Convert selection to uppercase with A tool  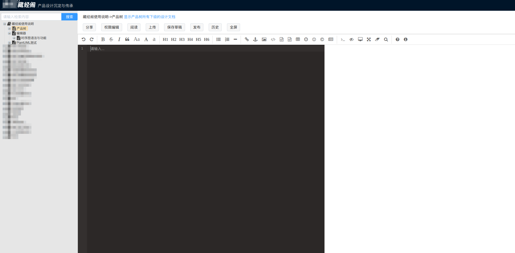[146, 39]
